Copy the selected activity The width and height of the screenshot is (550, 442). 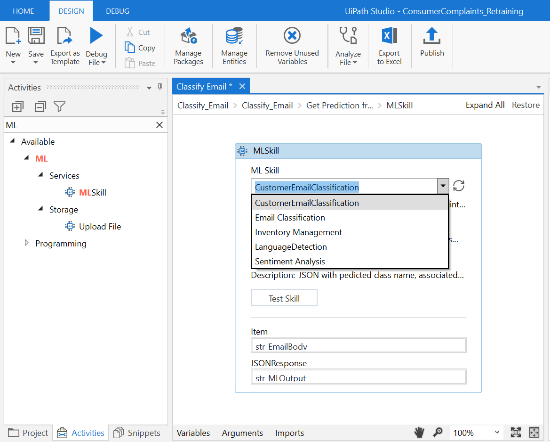pyautogui.click(x=140, y=48)
